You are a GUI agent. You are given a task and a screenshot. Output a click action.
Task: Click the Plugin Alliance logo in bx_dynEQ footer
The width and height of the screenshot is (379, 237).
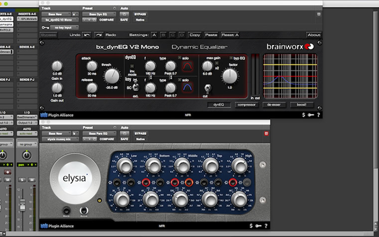coord(57,115)
